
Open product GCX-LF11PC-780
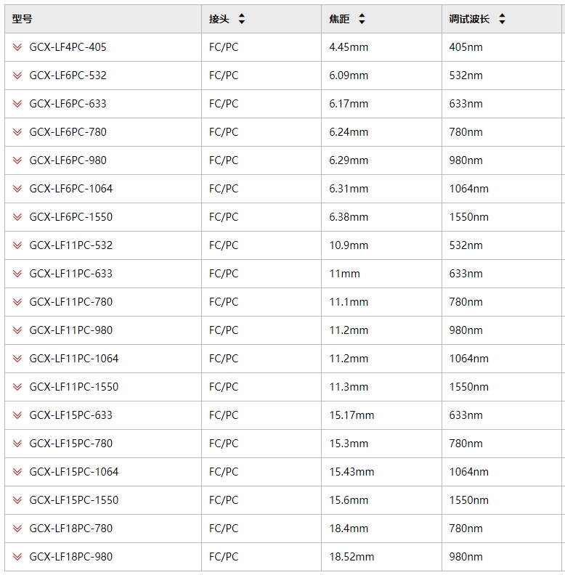pyautogui.click(x=71, y=302)
